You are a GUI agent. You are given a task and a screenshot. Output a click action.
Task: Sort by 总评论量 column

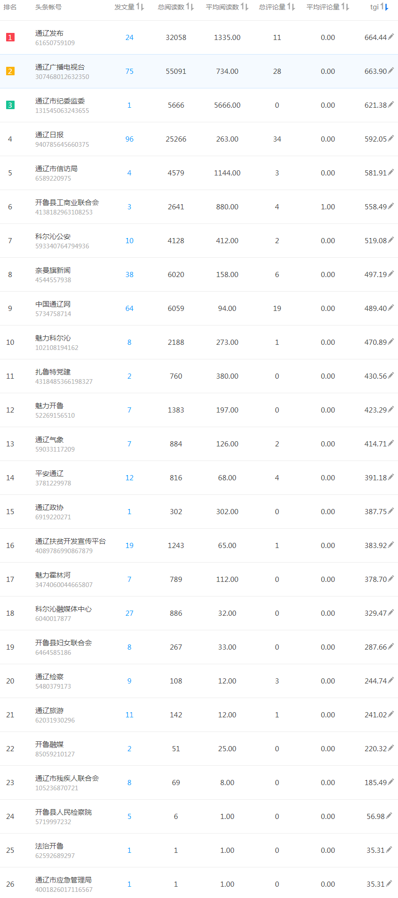pos(291,7)
